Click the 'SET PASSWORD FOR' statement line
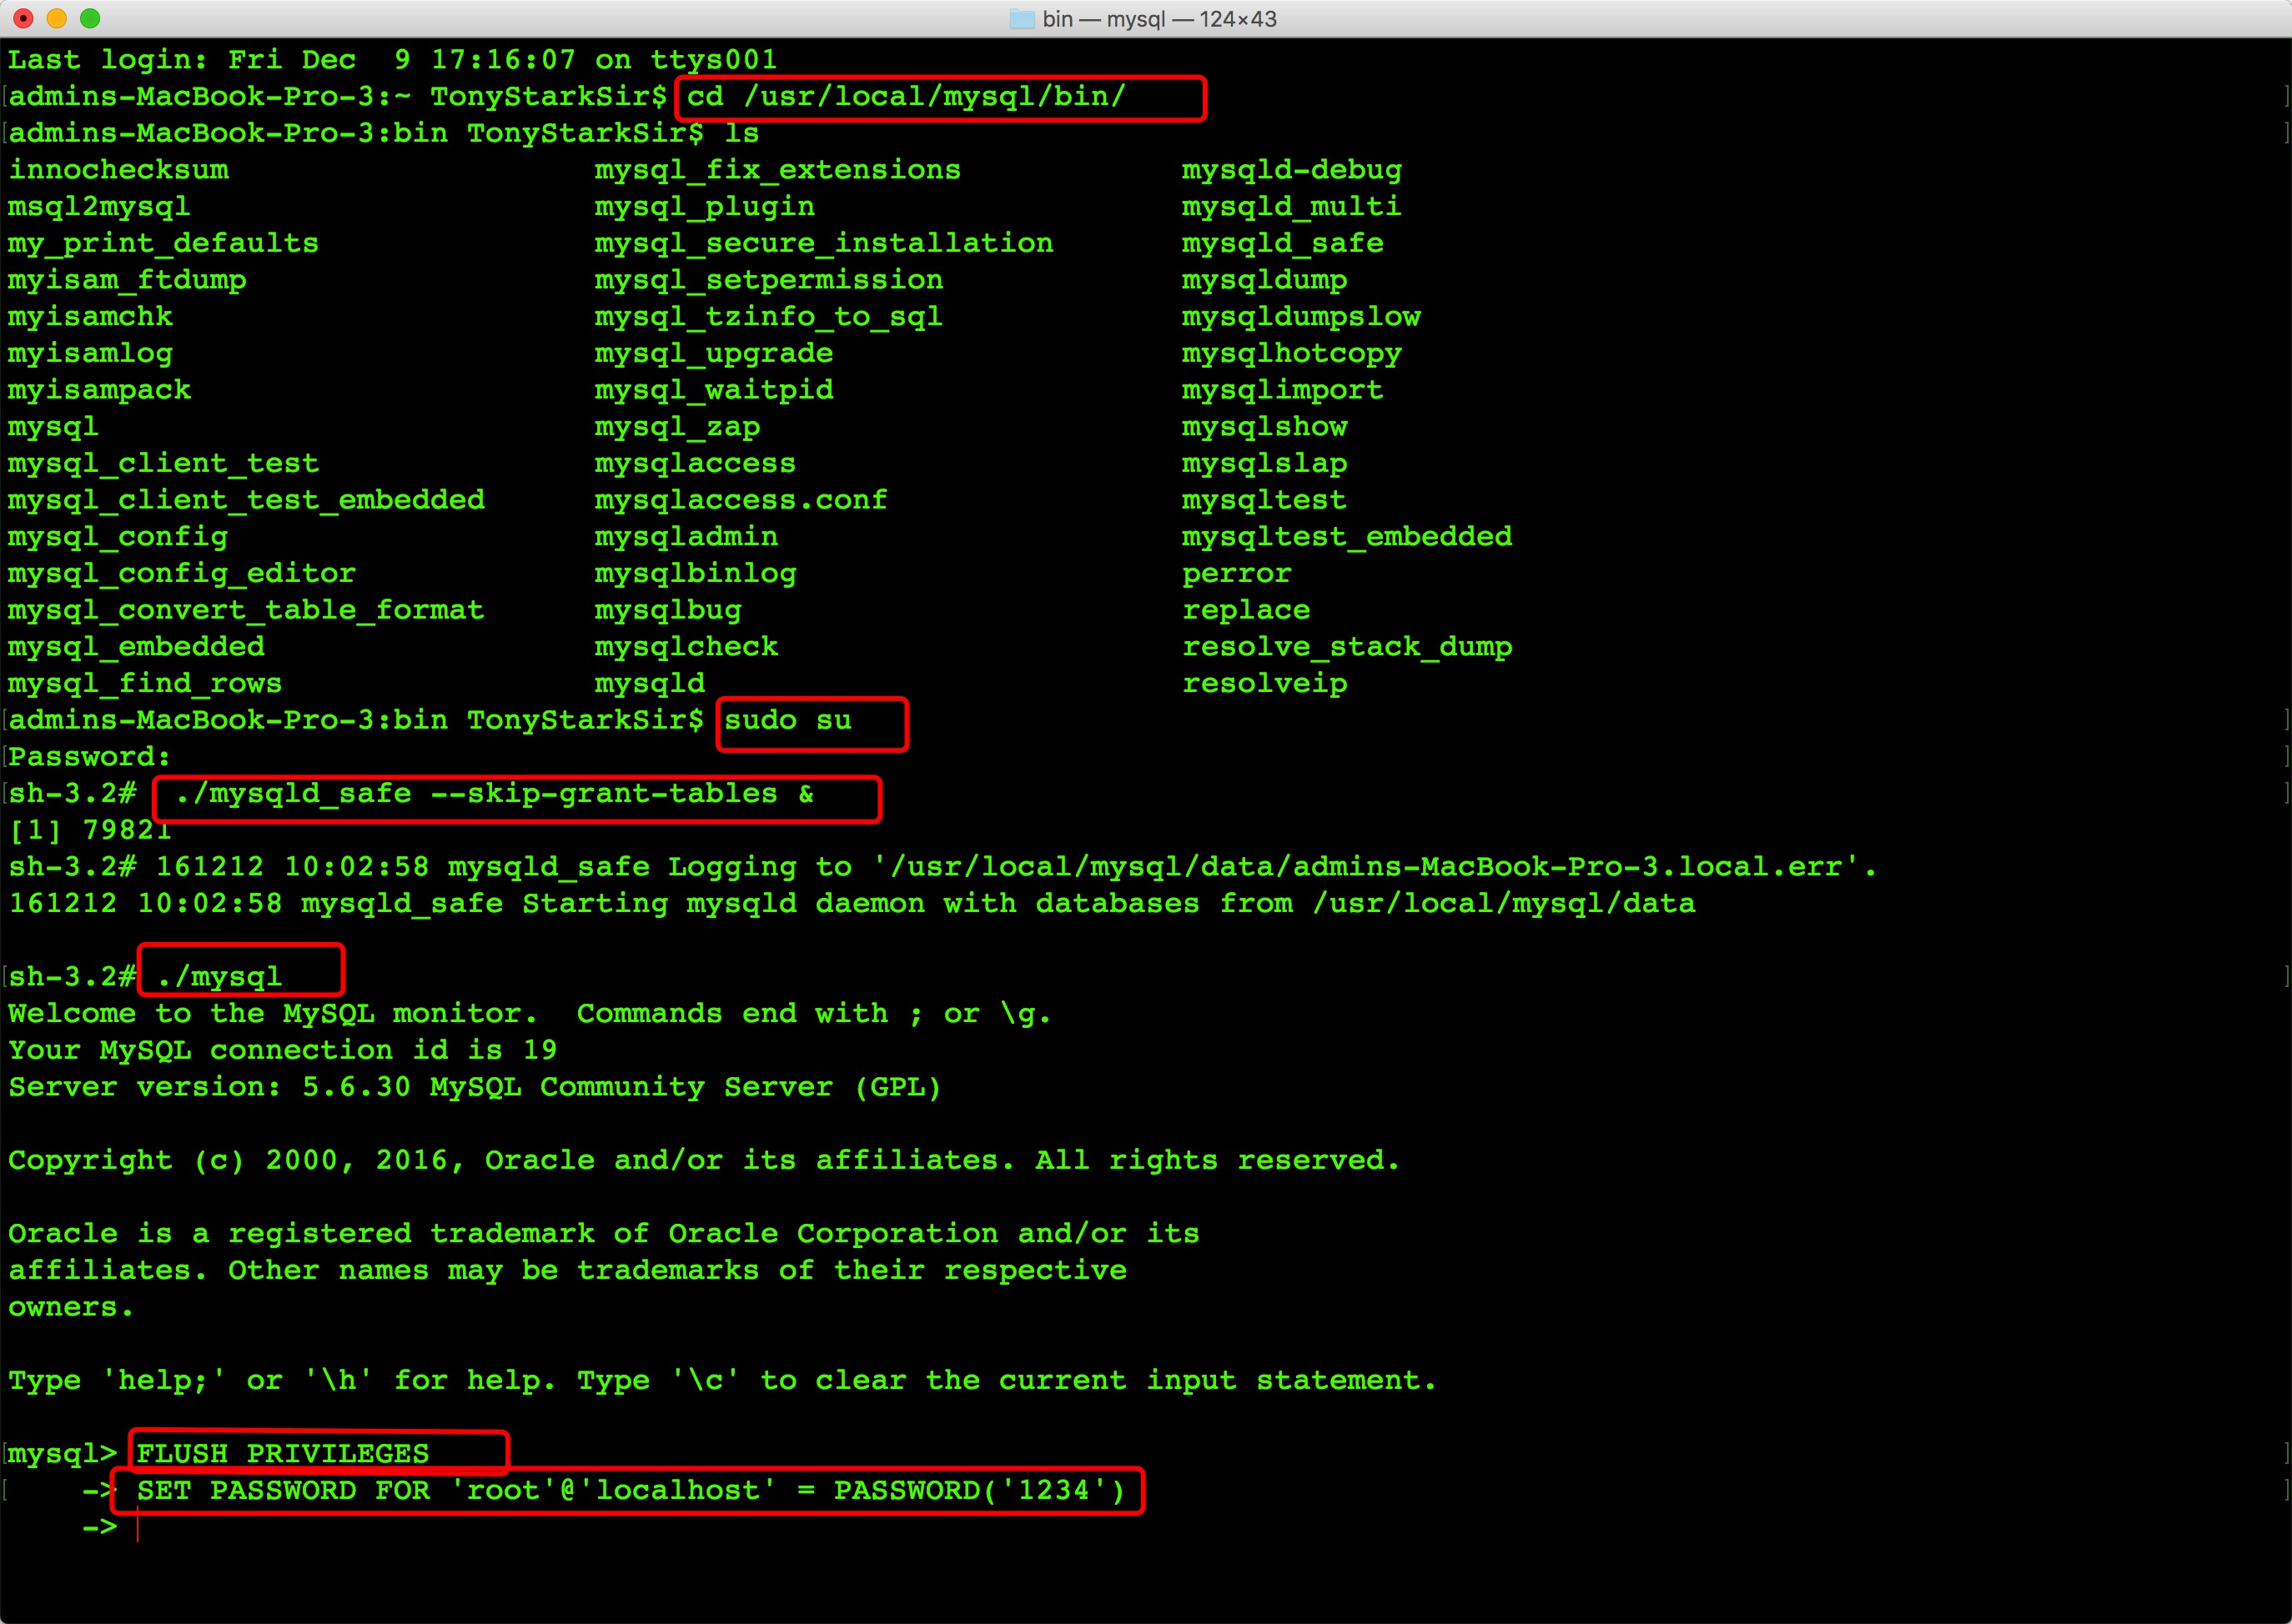 click(631, 1490)
